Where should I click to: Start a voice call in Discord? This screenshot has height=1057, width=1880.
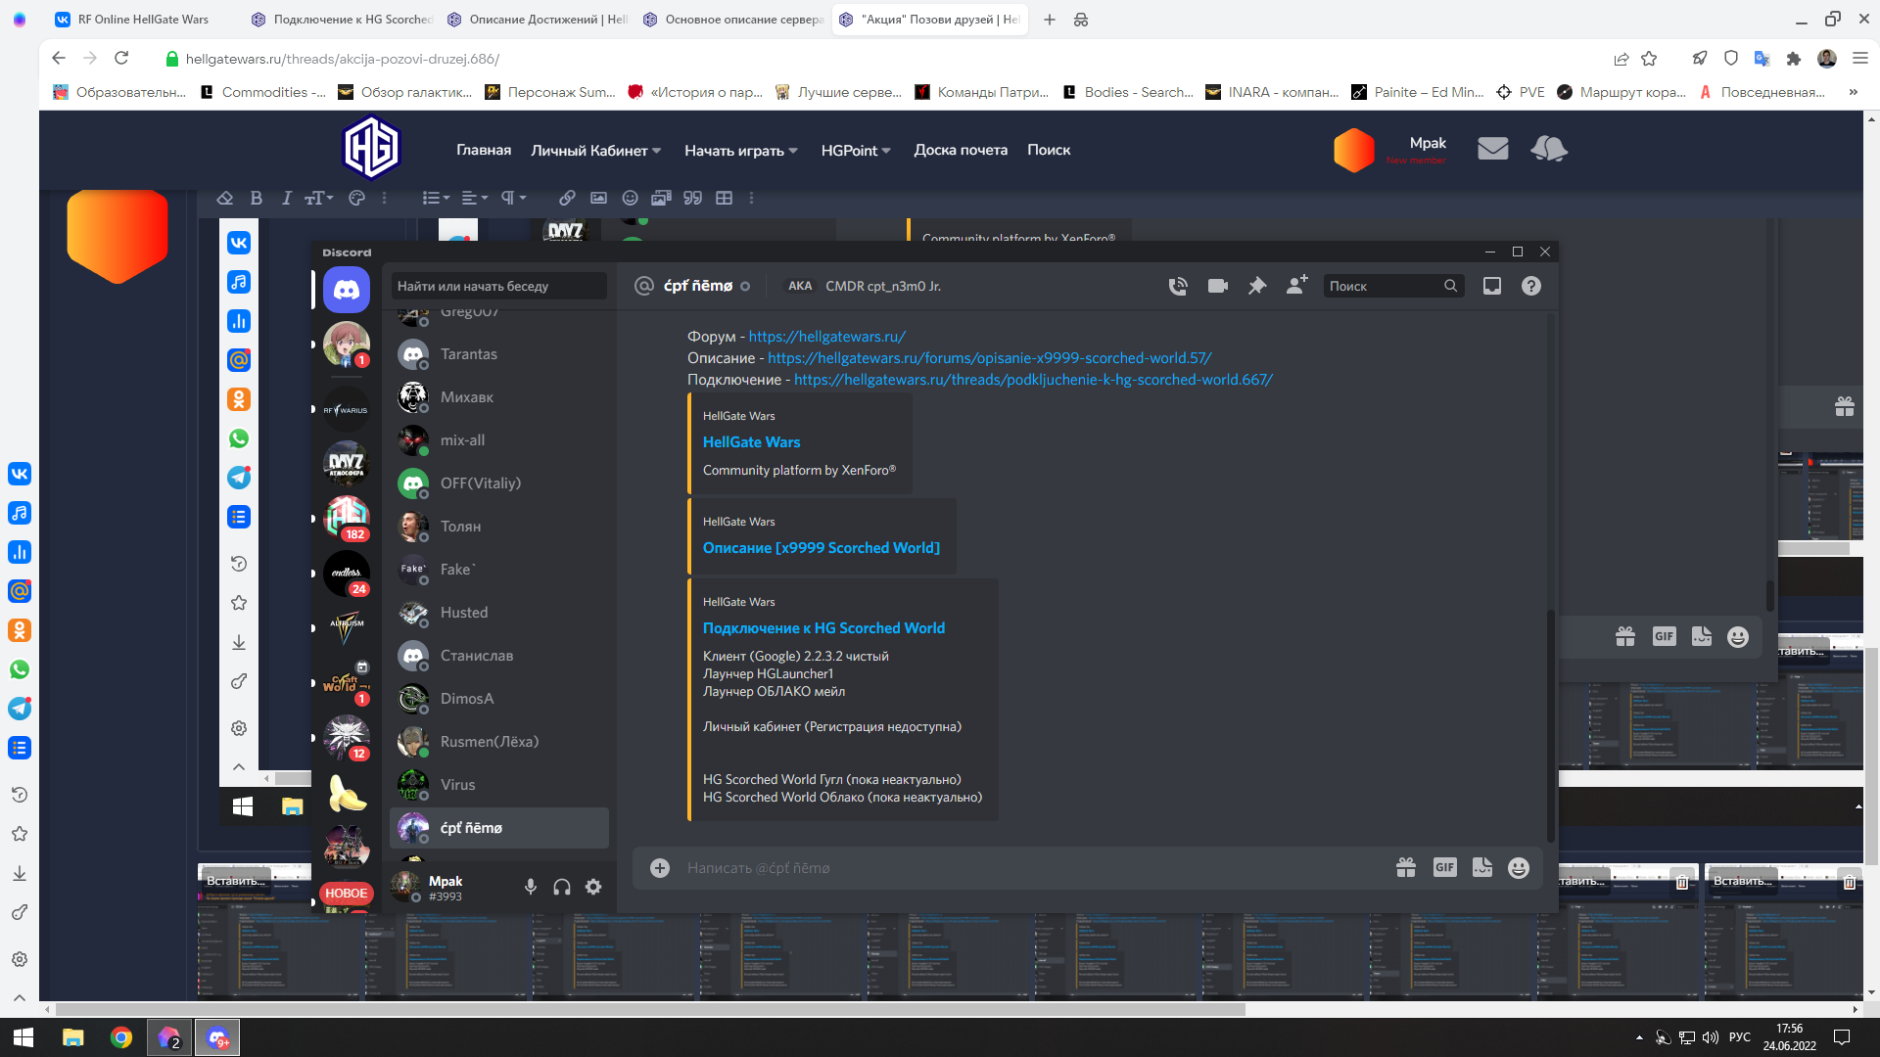coord(1178,286)
